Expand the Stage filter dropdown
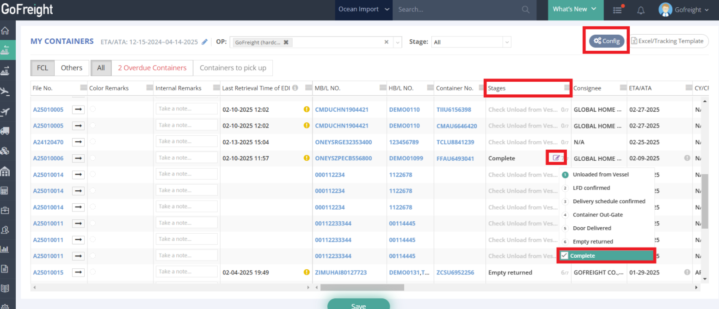The height and width of the screenshot is (309, 719). pos(507,42)
